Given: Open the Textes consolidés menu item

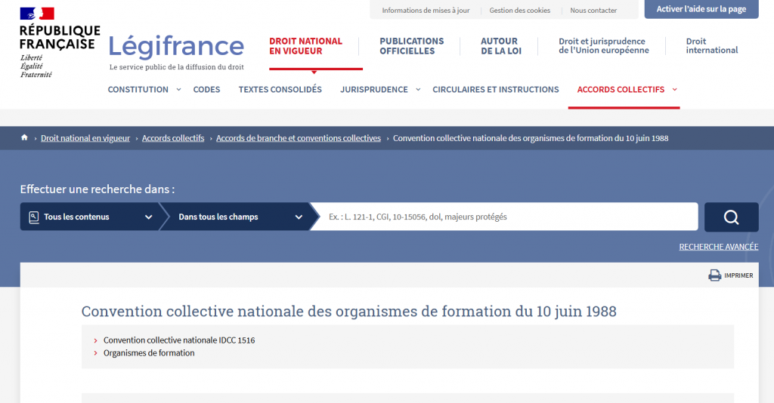Looking at the screenshot, I should coord(280,89).
